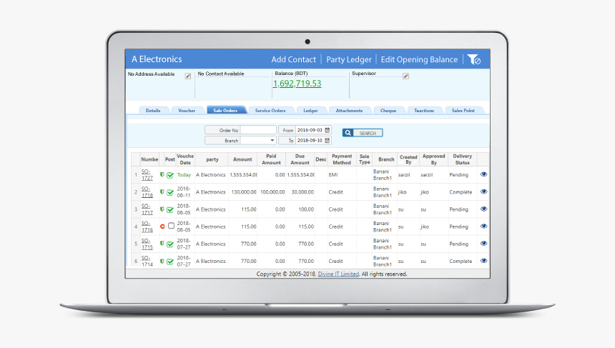This screenshot has height=348, width=615.
Task: Open Divine IT Limited footer link
Action: [x=338, y=274]
